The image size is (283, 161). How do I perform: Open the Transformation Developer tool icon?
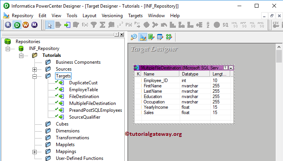pos(151,37)
